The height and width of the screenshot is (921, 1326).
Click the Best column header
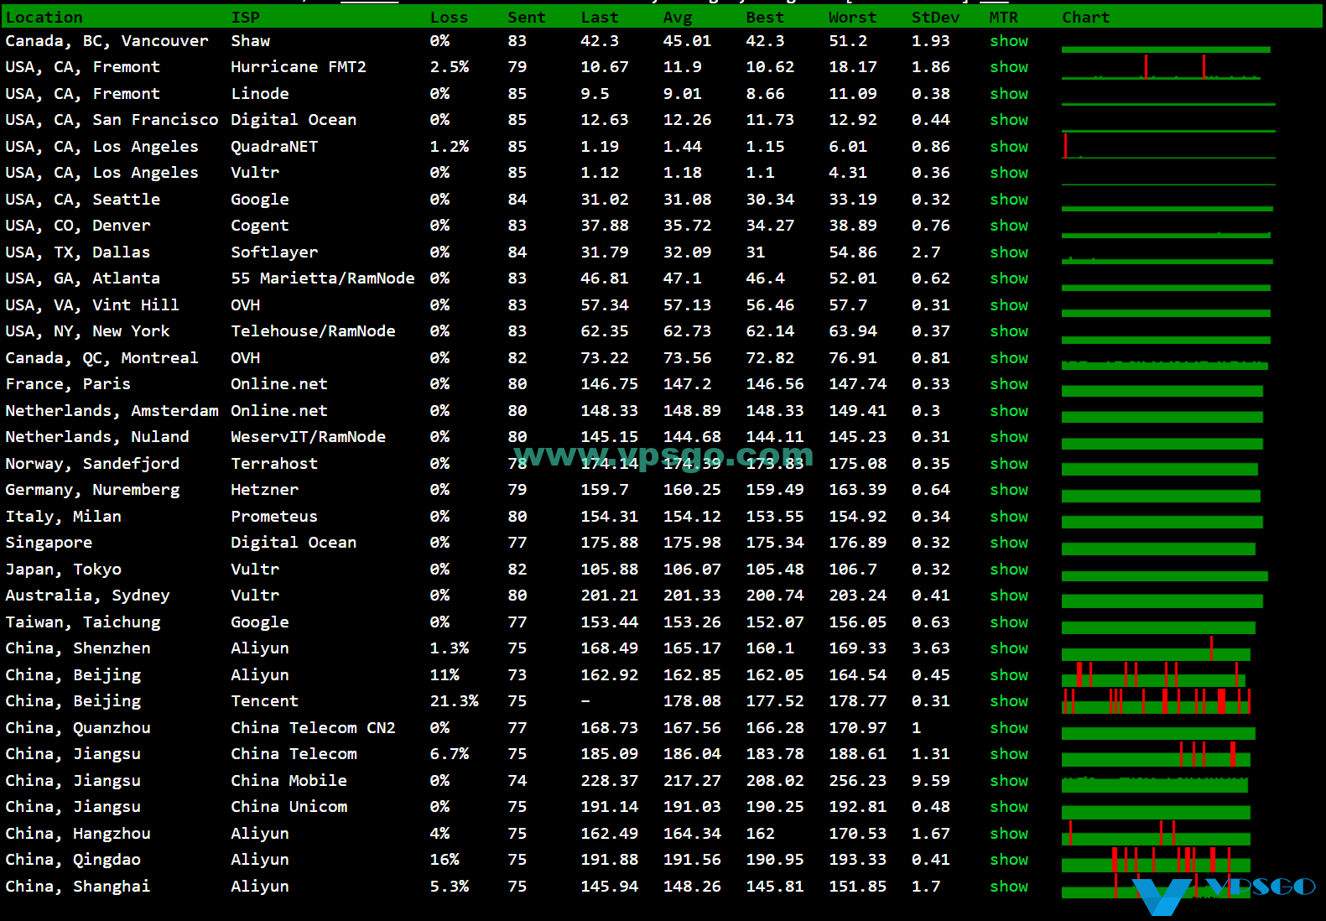tap(765, 18)
